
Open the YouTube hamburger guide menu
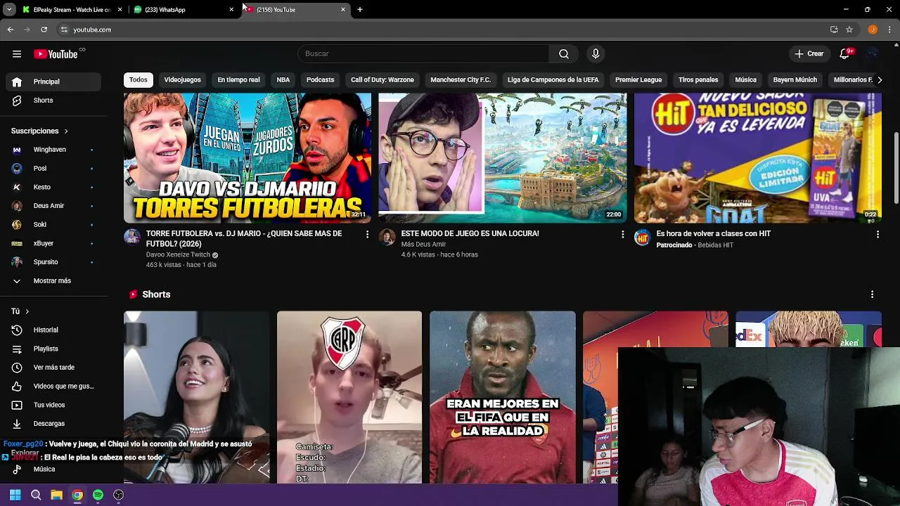coord(17,54)
